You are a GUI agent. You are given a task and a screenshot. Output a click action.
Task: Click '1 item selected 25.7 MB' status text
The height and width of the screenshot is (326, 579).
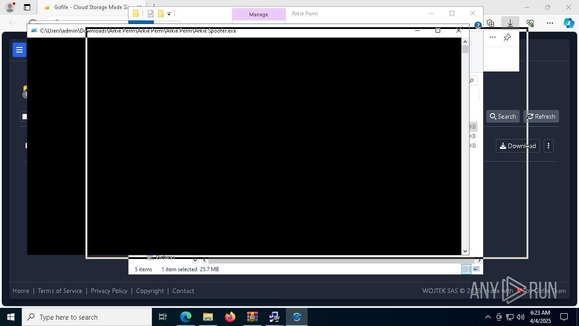coord(190,269)
